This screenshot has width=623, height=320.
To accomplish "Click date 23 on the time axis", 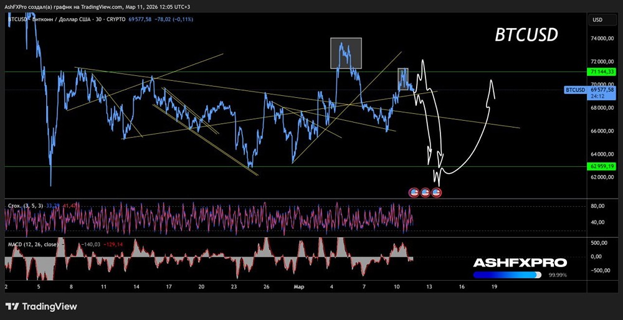I will [x=234, y=286].
